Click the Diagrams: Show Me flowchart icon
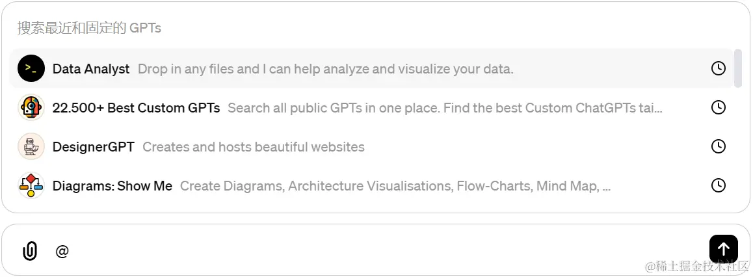The width and height of the screenshot is (753, 277). click(31, 185)
